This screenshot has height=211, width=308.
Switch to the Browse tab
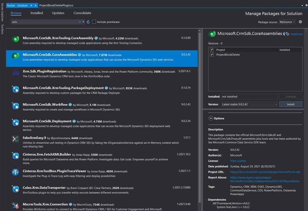tap(16, 13)
